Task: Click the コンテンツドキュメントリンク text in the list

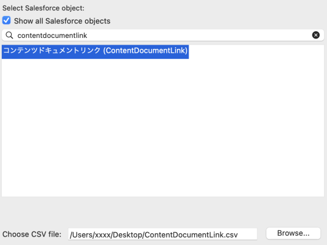Action: click(52, 50)
